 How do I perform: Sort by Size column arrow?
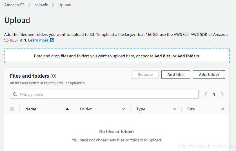223,109
